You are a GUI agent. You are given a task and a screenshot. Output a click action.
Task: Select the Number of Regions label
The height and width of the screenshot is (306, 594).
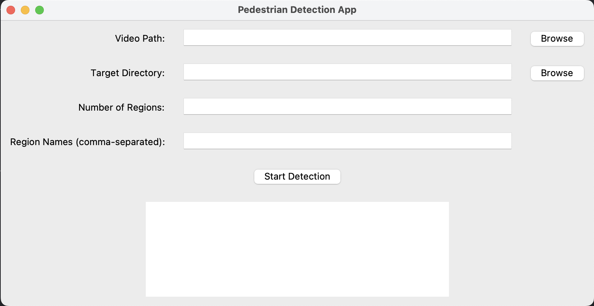tap(121, 107)
